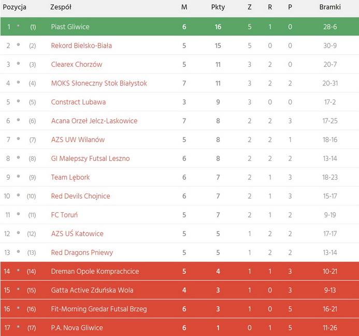Open Piast Gliwice team link

point(70,27)
